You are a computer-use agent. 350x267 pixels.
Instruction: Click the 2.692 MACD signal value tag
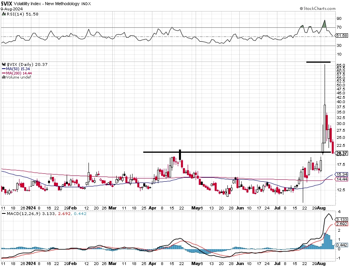click(x=342, y=224)
